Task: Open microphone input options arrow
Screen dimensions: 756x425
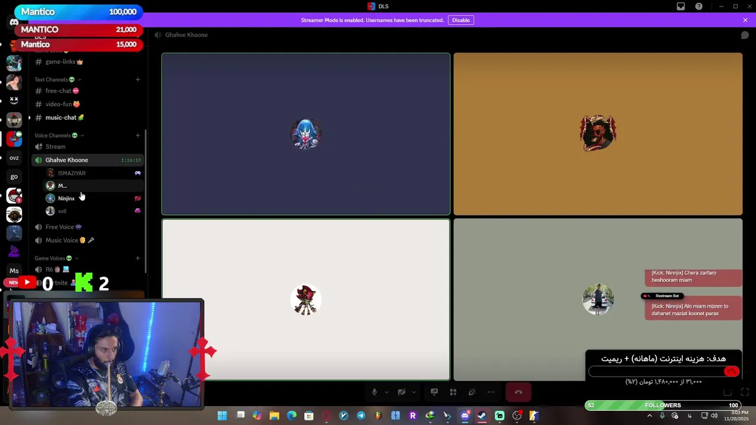Action: tap(387, 392)
